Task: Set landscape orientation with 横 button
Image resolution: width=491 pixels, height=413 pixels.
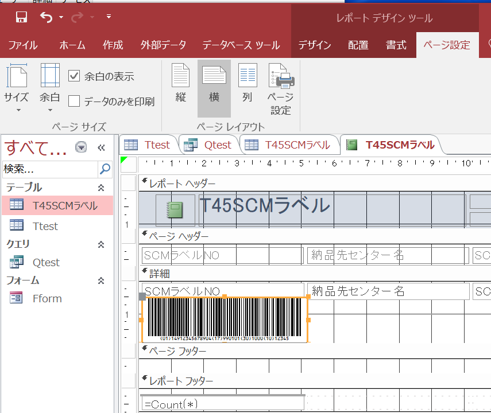Action: [x=214, y=88]
